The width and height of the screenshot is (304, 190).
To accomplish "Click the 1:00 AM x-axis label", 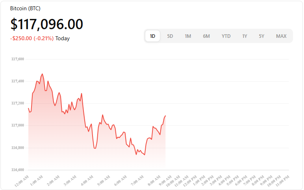I will pos(37,181).
